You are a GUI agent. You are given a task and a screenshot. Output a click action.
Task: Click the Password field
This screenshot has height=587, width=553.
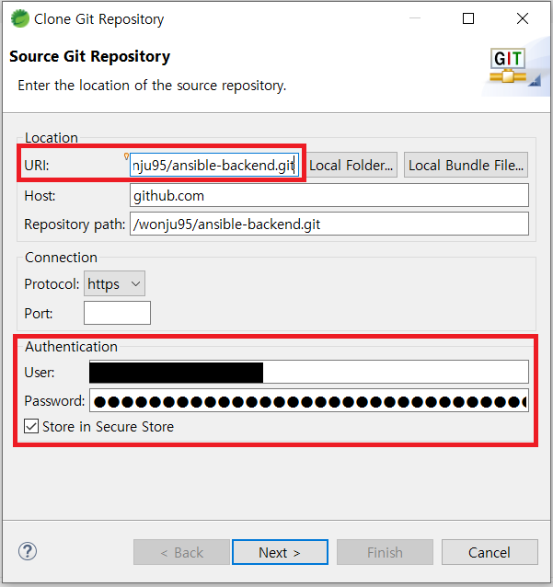[x=309, y=400]
